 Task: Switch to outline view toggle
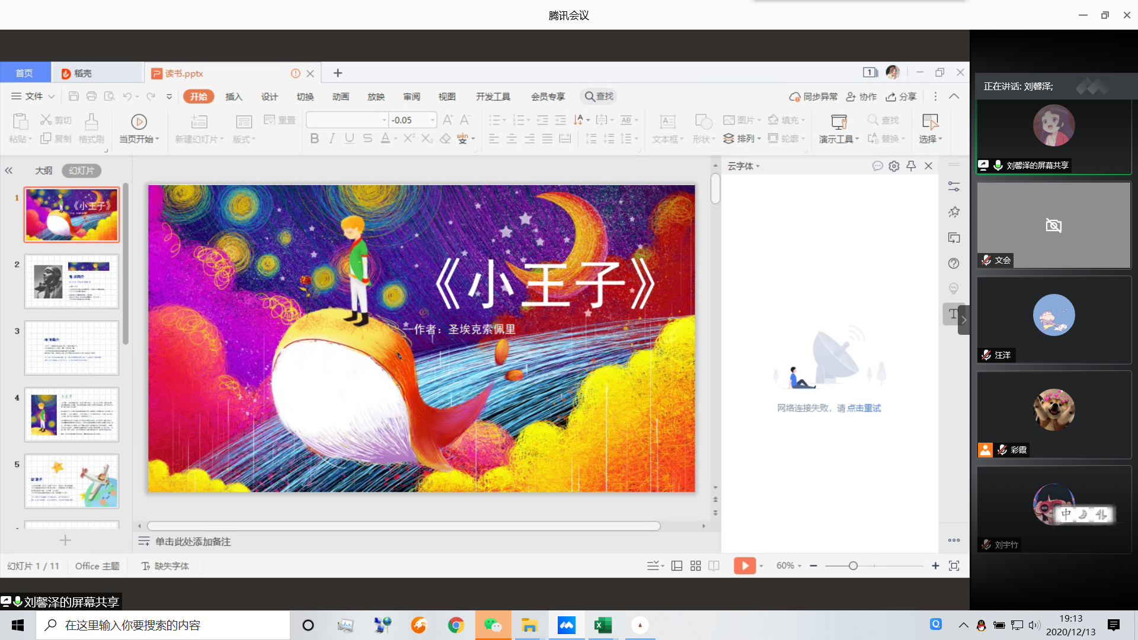tap(43, 171)
